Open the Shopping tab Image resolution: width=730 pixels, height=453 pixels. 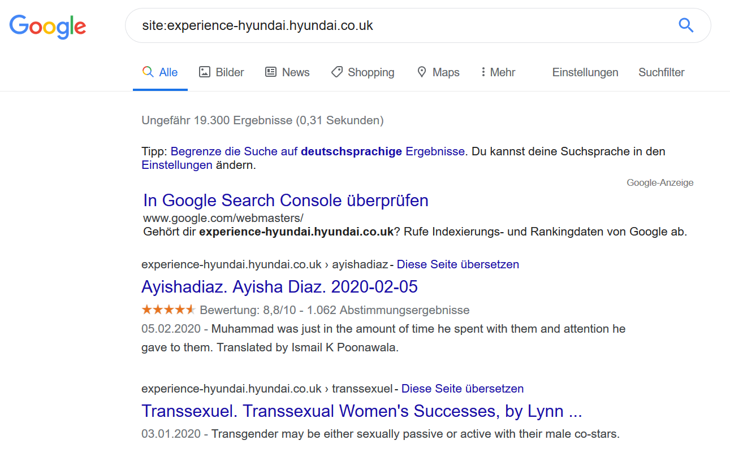pyautogui.click(x=362, y=72)
